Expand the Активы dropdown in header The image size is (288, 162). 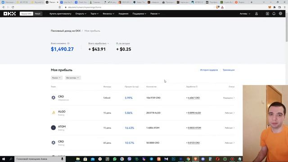(x=245, y=14)
